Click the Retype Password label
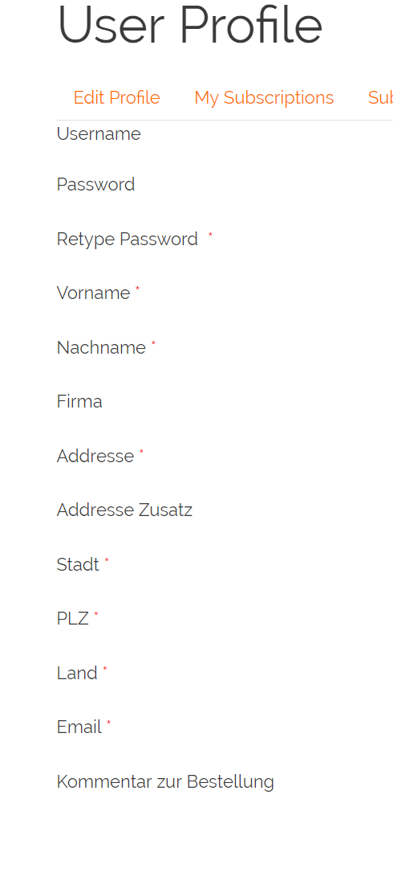Screen dimensions: 393x889 click(x=128, y=240)
